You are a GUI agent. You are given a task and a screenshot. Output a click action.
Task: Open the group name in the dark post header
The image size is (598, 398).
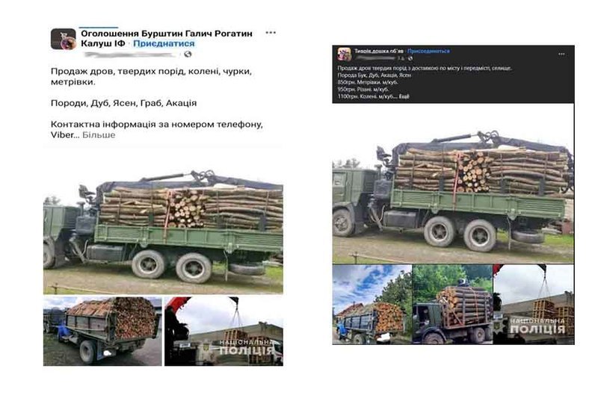[379, 51]
